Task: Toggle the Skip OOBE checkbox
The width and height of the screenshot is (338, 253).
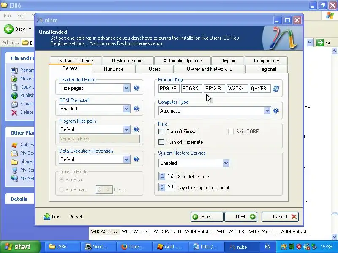Action: (231, 131)
